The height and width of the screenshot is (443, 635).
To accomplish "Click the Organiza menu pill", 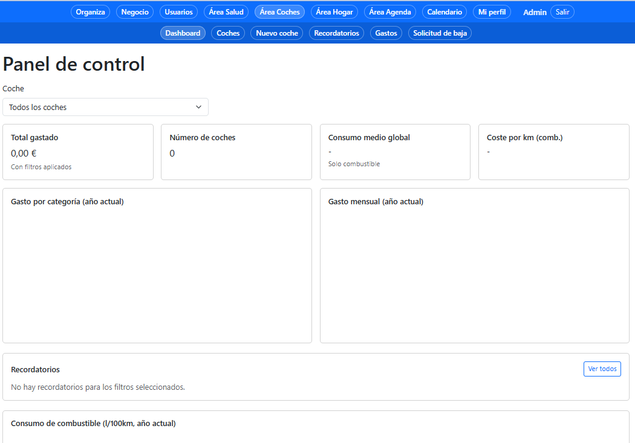I will 90,12.
